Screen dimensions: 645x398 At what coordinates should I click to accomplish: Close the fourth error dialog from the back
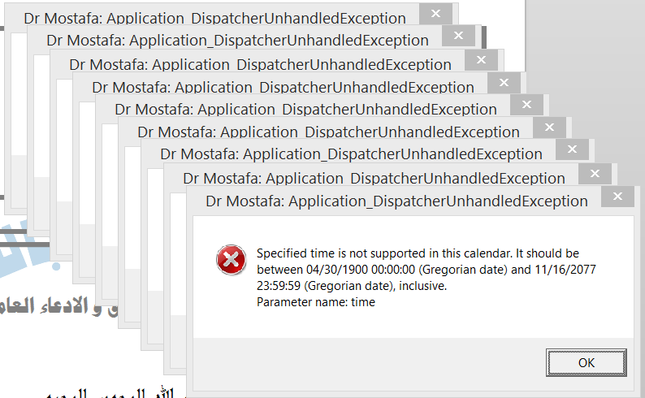508,82
